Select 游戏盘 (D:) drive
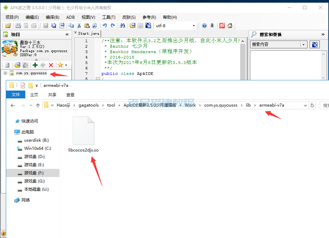329x238 pixels. 35,157
